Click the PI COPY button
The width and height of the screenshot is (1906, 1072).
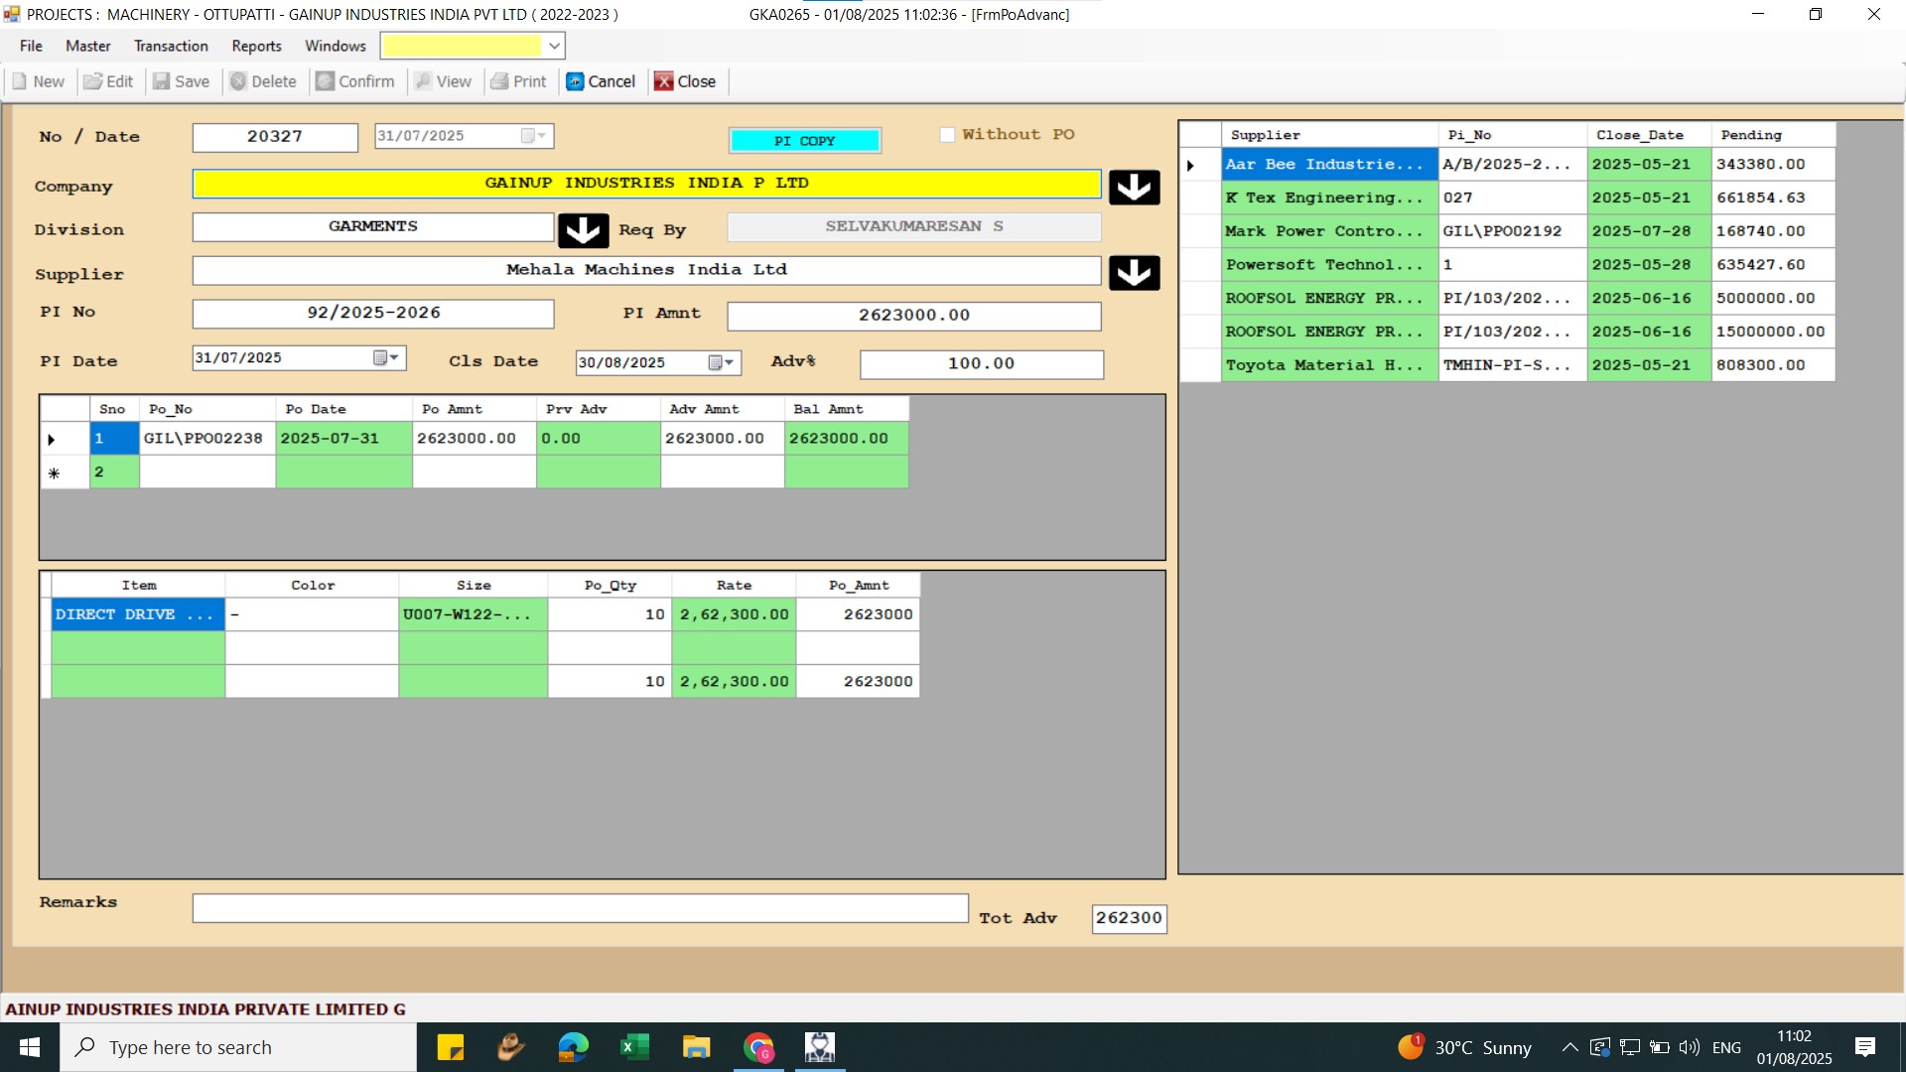(804, 141)
